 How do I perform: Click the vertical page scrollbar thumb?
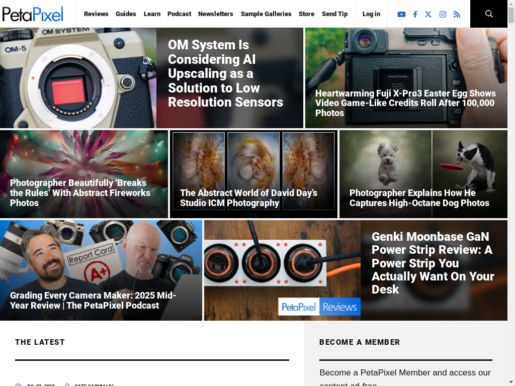coord(511,15)
